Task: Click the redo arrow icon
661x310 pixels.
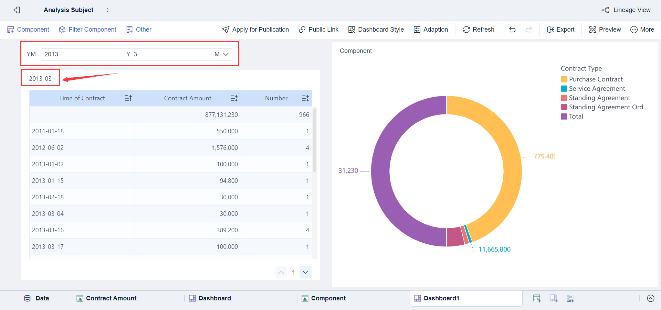Action: [x=529, y=30]
